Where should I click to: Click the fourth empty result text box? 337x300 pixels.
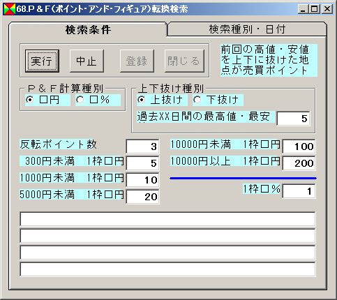[167, 269]
